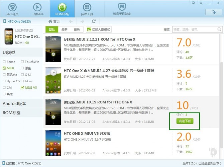Refresh the ROM list

coord(94,21)
